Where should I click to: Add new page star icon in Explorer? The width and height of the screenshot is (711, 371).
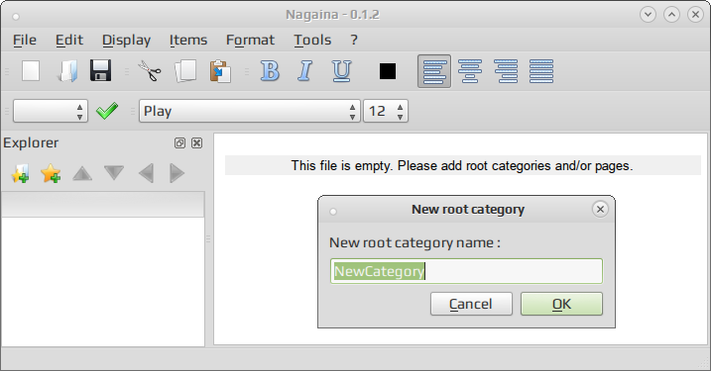tap(51, 173)
